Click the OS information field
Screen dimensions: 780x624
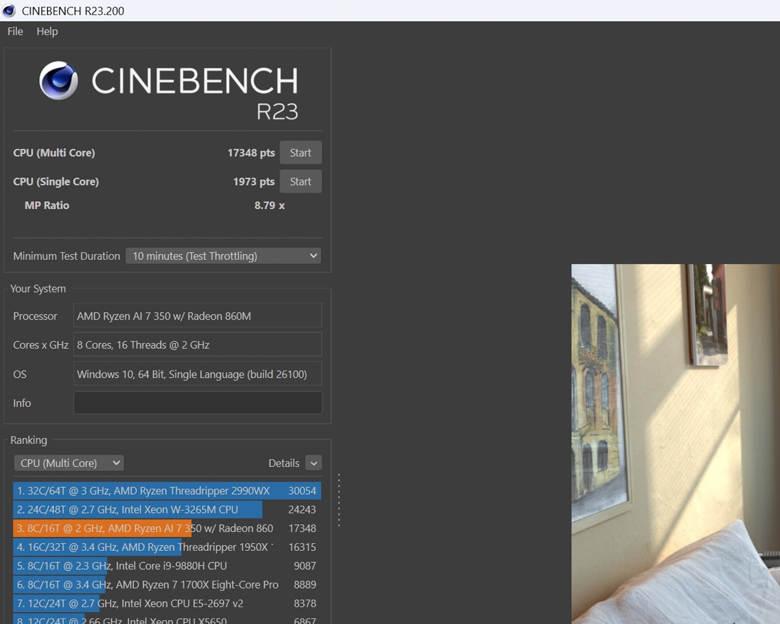(x=197, y=374)
